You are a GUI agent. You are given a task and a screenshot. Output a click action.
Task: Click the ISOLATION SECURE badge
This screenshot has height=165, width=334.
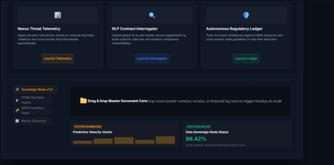198,126
